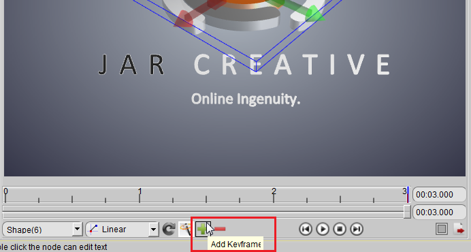
Task: Click the upper 00:03.000 time field
Action: coord(440,195)
